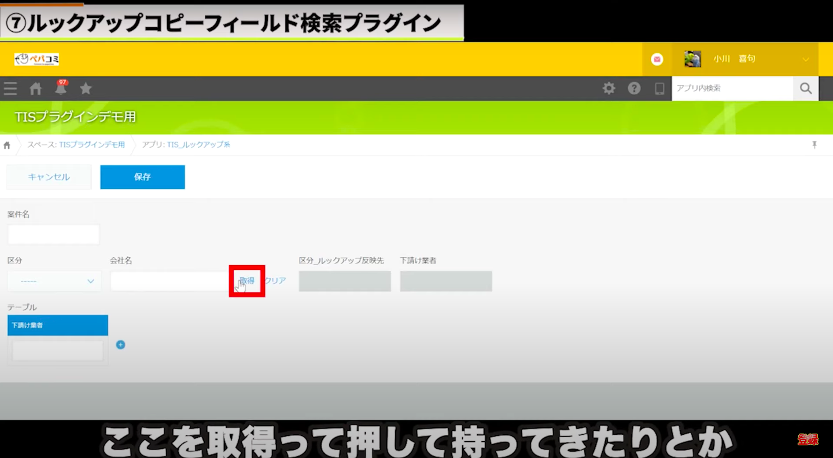
Task: Expand the 区分 dropdown
Action: pyautogui.click(x=54, y=281)
